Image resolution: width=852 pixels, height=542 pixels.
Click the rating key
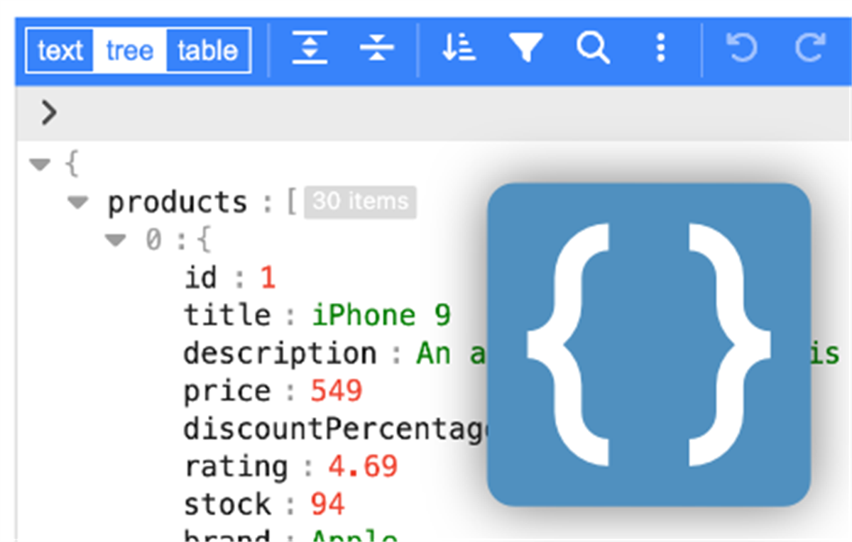point(236,467)
